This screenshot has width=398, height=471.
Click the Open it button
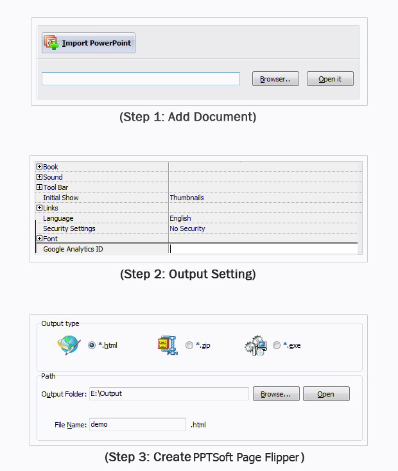click(330, 79)
